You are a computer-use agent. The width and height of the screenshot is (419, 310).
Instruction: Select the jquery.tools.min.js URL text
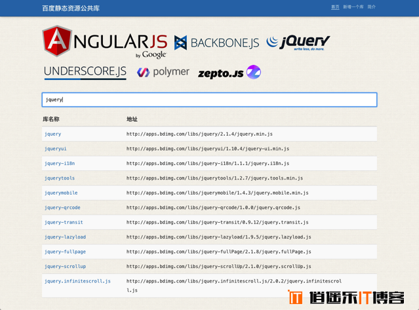(x=214, y=178)
